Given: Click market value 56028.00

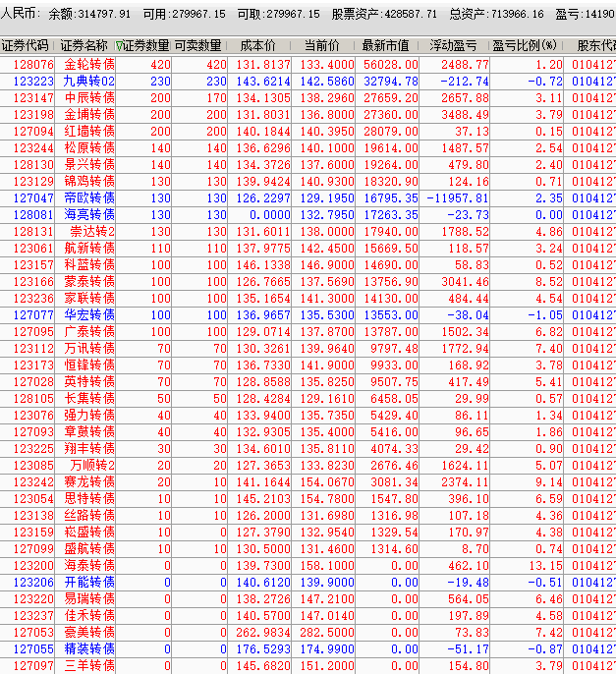Looking at the screenshot, I should tap(391, 65).
